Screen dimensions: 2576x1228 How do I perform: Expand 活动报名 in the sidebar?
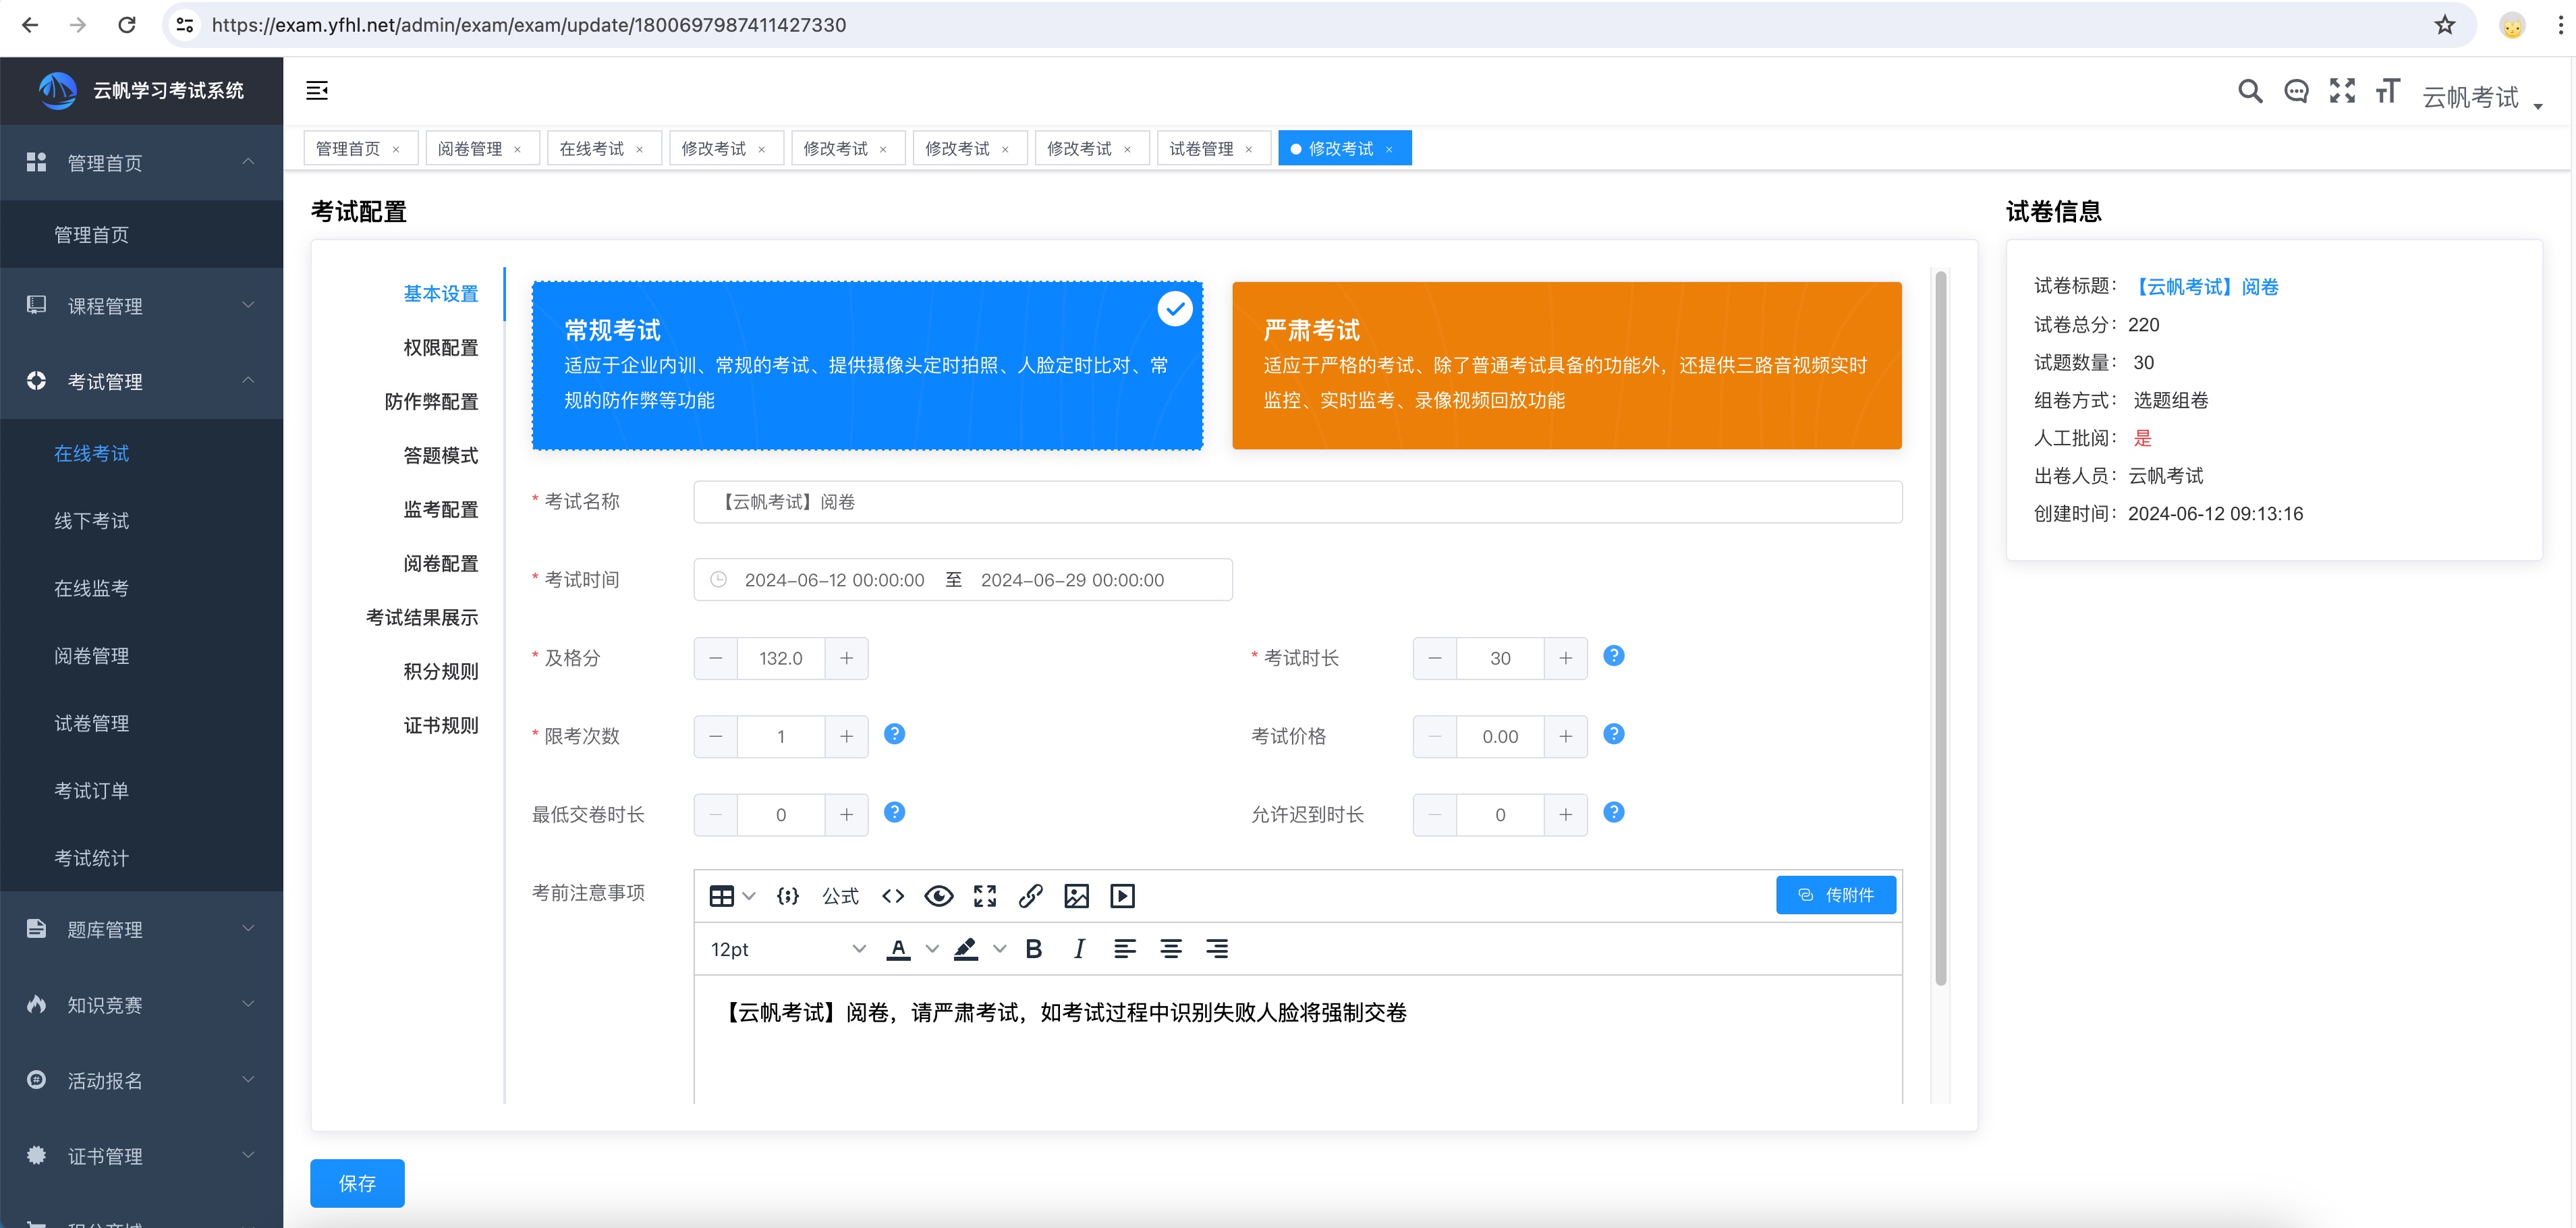click(141, 1080)
